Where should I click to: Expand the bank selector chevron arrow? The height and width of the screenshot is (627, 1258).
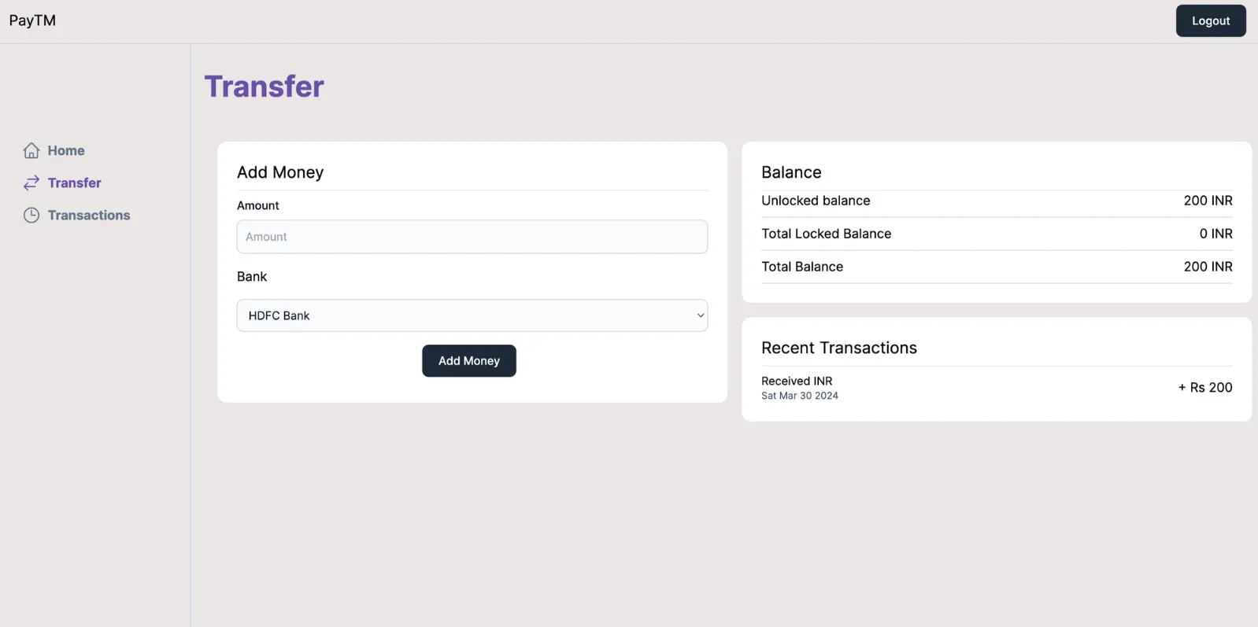700,315
